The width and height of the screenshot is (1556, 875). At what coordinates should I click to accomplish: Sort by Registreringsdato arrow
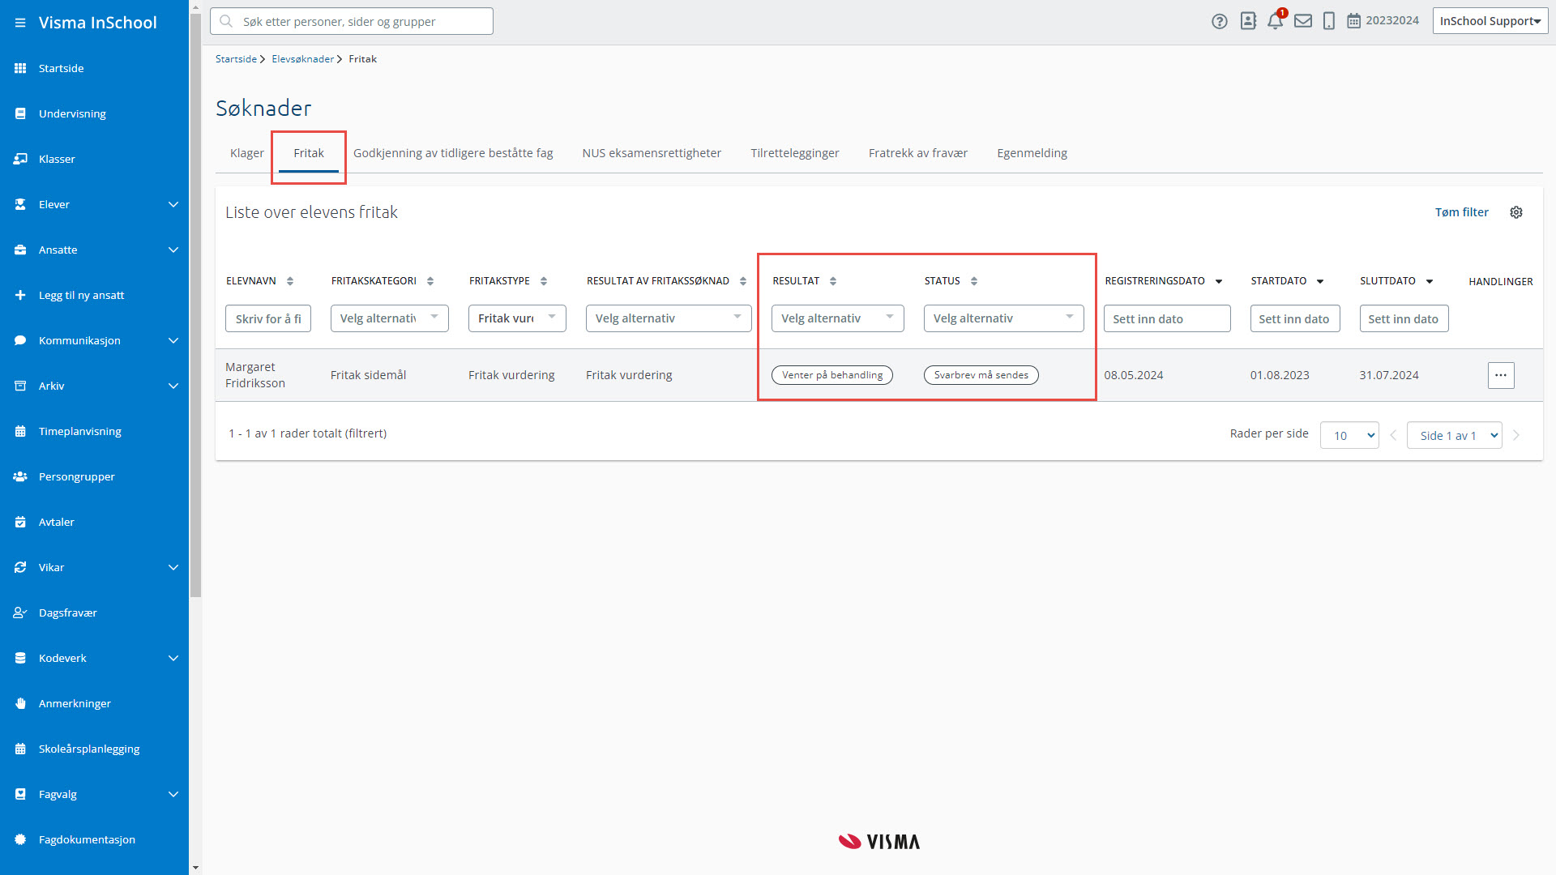coord(1219,282)
